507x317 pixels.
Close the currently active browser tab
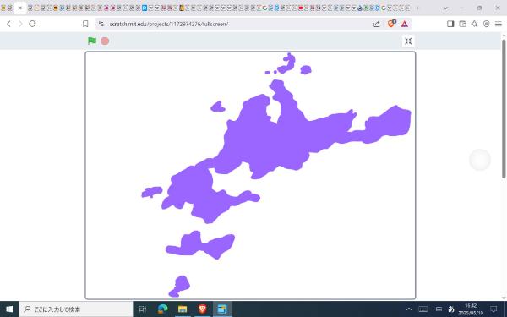click(19, 8)
